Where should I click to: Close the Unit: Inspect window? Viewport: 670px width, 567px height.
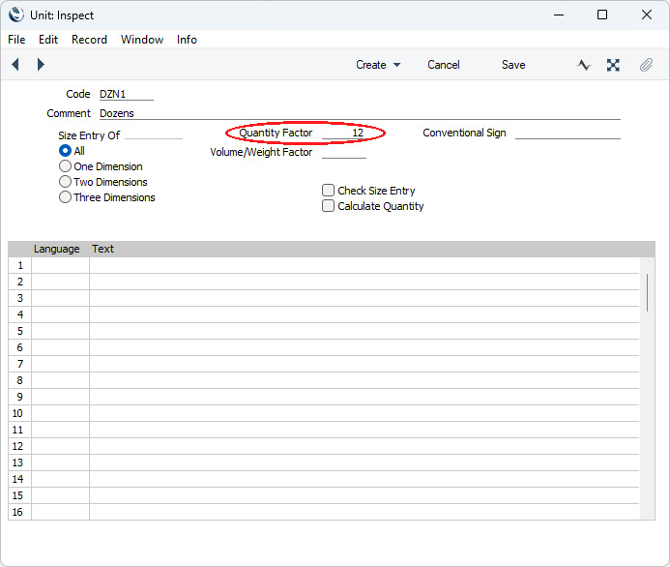(x=647, y=15)
